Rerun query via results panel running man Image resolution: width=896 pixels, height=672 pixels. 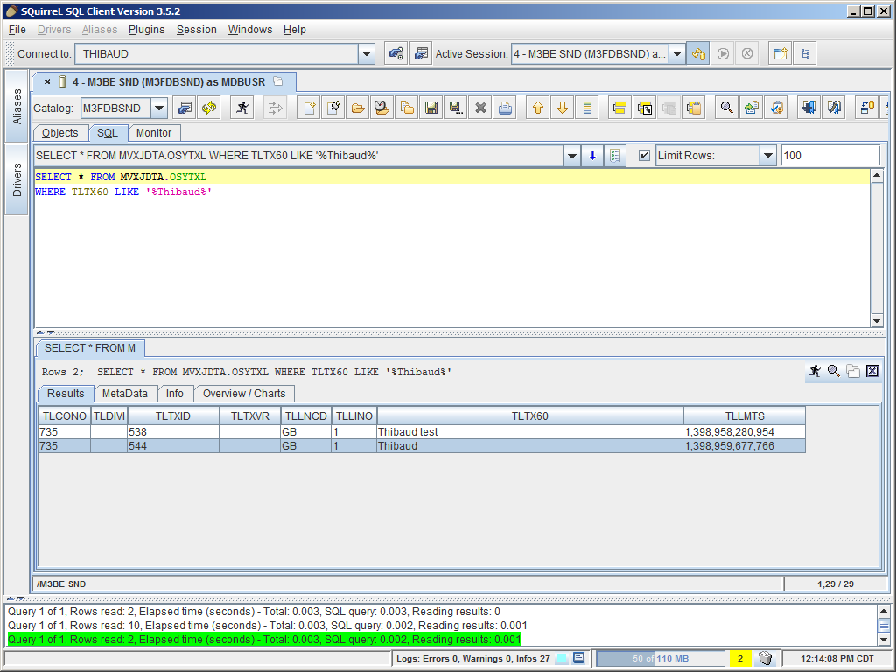click(x=815, y=371)
